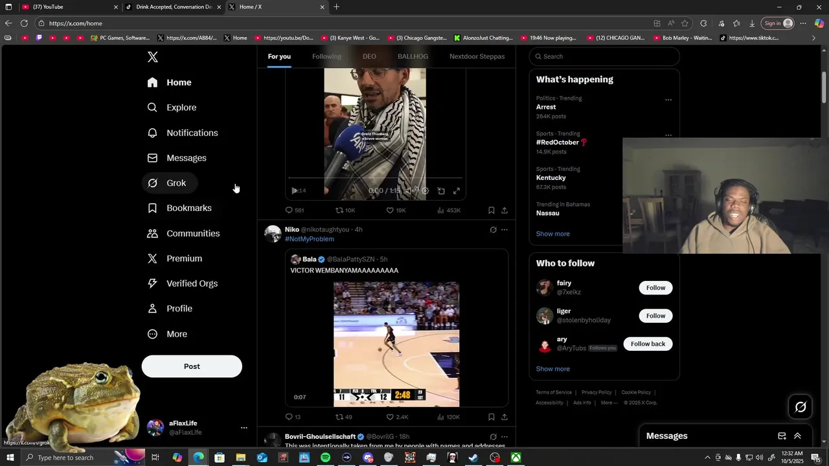Open more options for Arrest trend
Screen dimensions: 829x466
click(x=668, y=100)
